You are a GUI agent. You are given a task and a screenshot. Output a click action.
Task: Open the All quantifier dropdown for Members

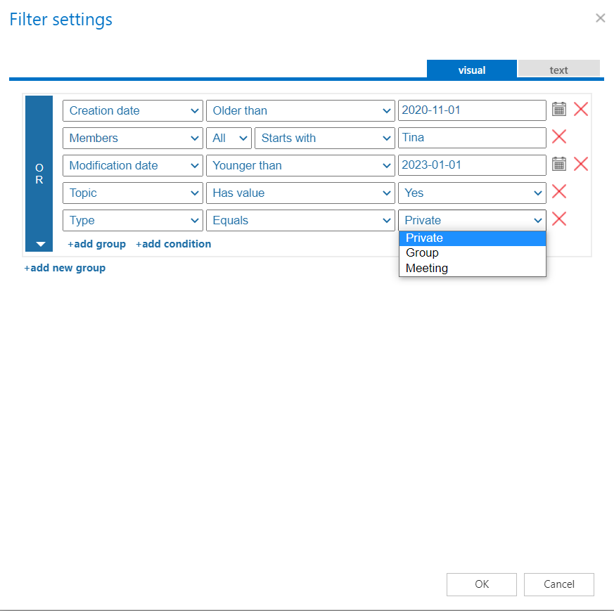click(x=229, y=138)
